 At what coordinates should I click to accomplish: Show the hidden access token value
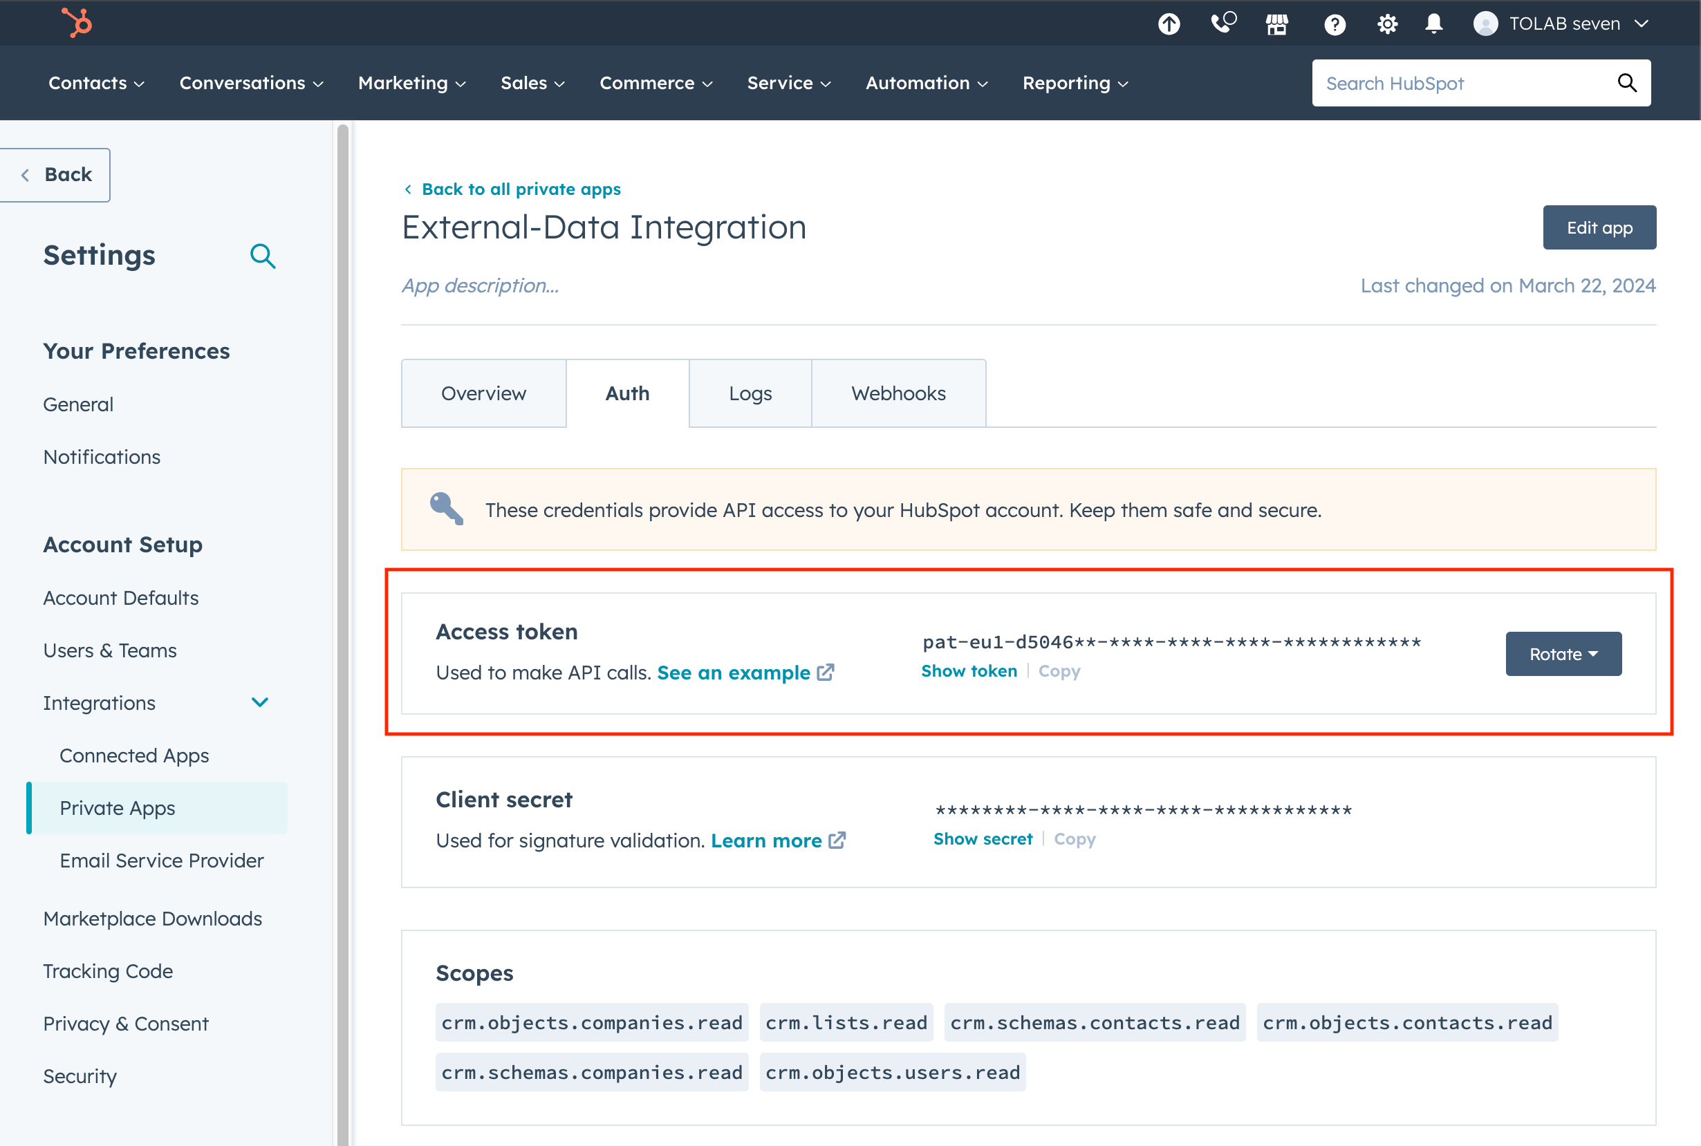(x=967, y=670)
